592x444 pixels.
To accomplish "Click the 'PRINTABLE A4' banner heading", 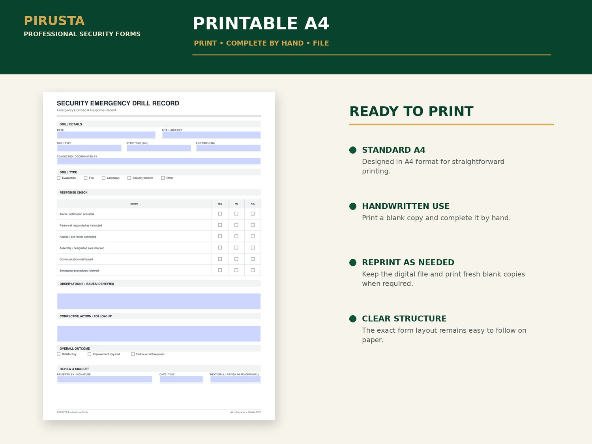I will pyautogui.click(x=261, y=23).
